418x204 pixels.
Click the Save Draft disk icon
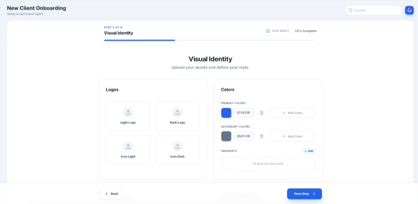(x=268, y=31)
